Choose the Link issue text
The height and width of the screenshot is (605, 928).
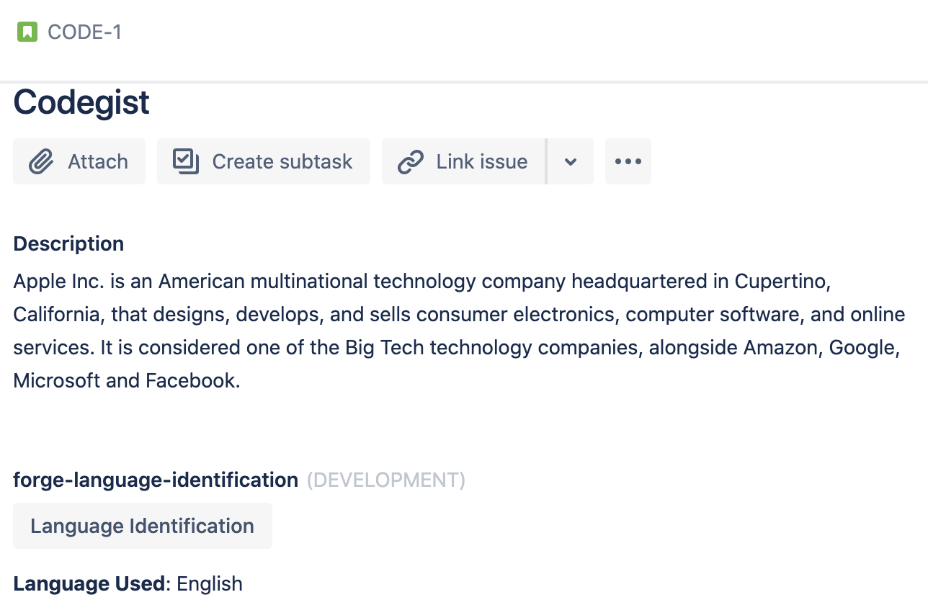tap(482, 161)
